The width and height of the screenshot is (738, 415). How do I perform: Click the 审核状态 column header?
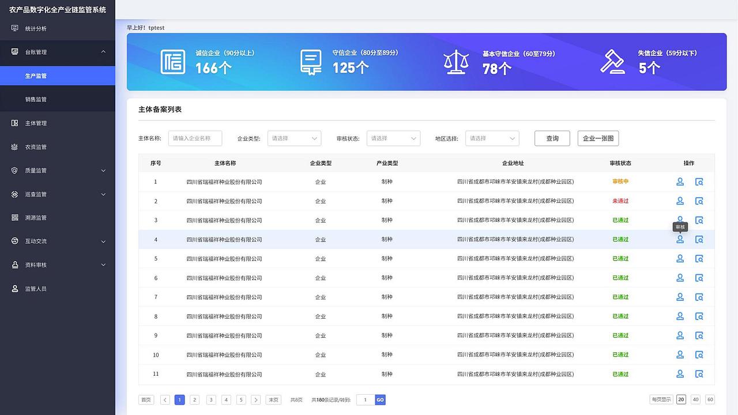(620, 163)
